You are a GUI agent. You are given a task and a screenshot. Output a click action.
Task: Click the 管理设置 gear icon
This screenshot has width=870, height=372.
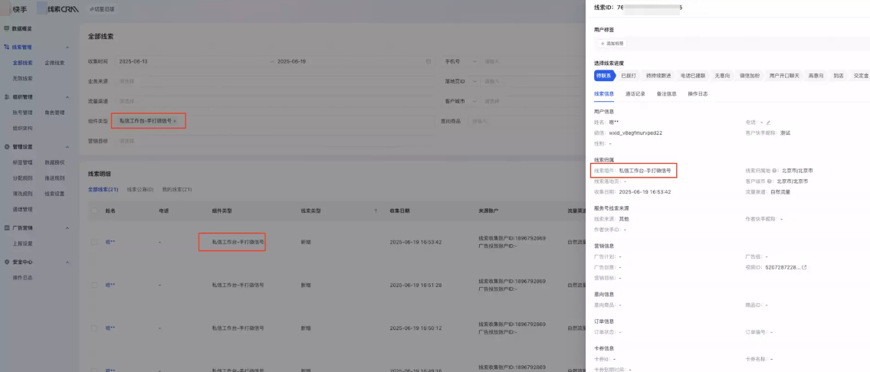tap(7, 147)
